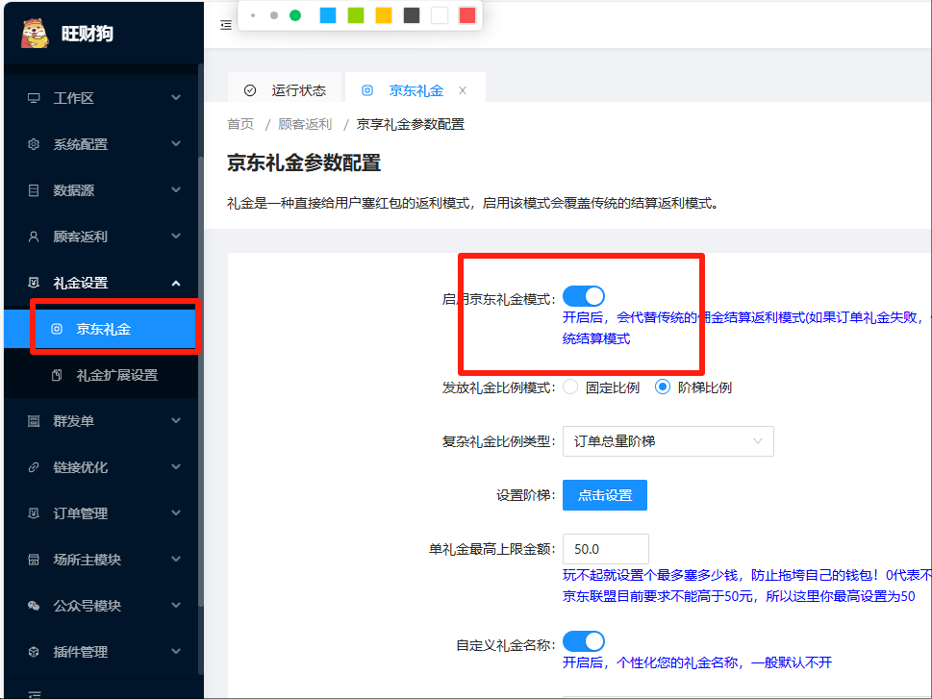Click the sidebar collapse icon in header
The width and height of the screenshot is (932, 699).
tap(226, 25)
